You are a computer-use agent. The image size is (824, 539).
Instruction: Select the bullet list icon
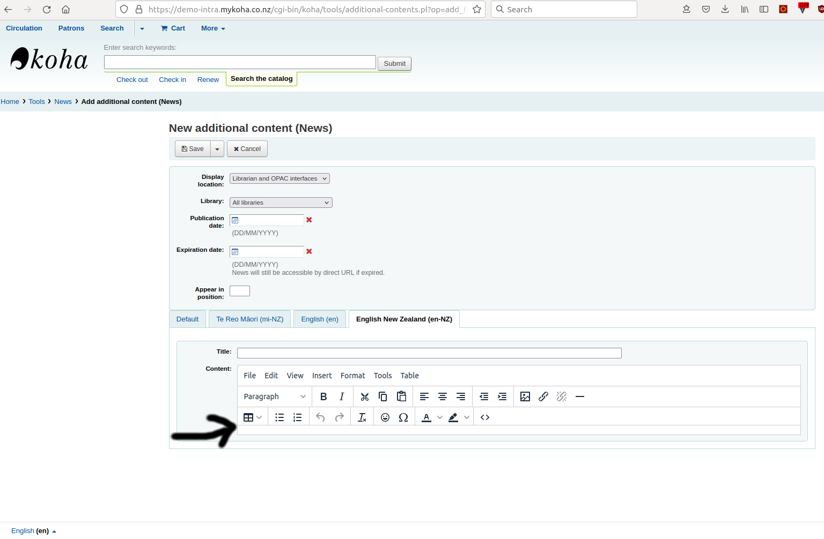point(279,417)
